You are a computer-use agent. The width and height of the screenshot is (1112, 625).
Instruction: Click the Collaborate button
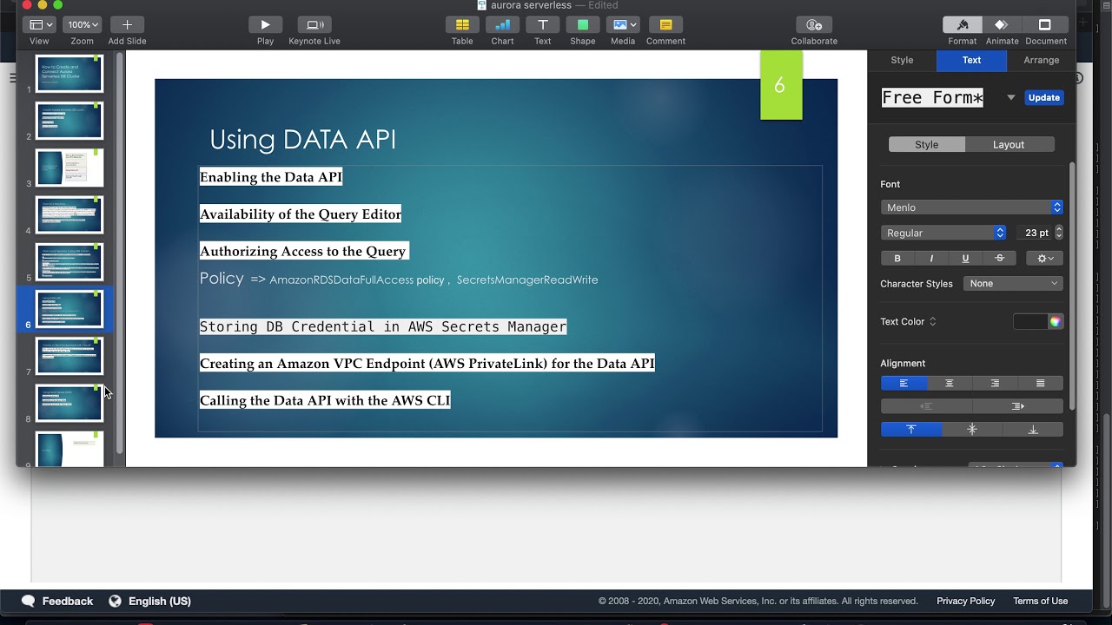click(814, 25)
